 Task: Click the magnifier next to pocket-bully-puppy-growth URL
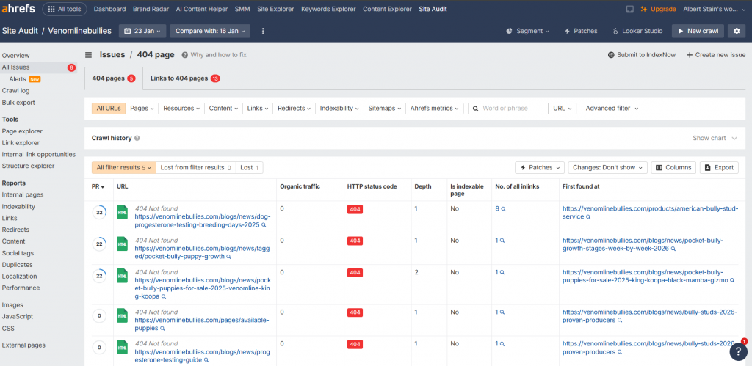tap(229, 257)
